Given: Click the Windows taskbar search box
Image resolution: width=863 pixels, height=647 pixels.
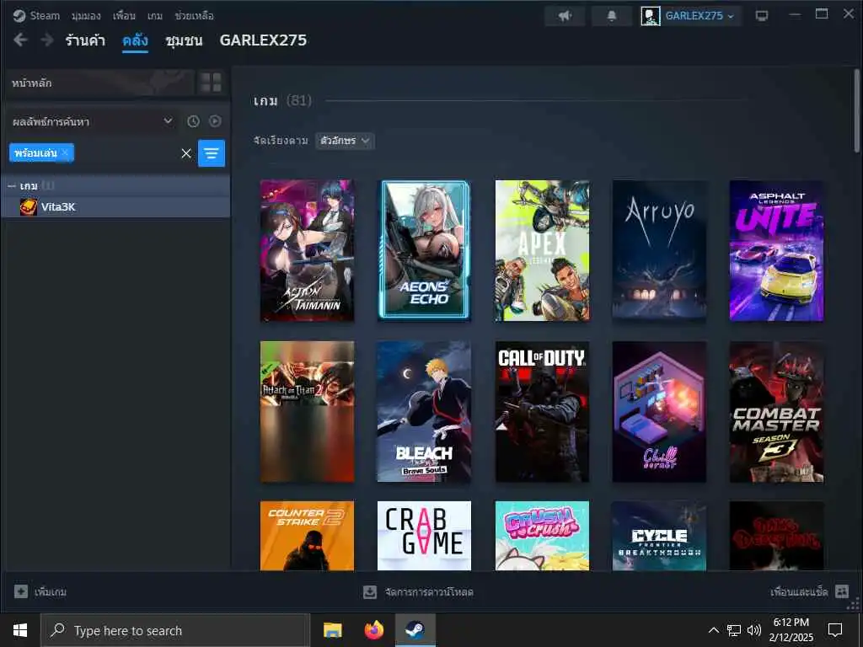Looking at the screenshot, I should pyautogui.click(x=175, y=630).
